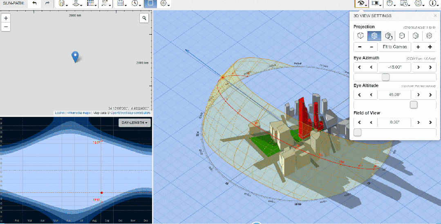Screen dimensions: 441x224
Task: Close the 3D View Settings panel
Action: 435,16
